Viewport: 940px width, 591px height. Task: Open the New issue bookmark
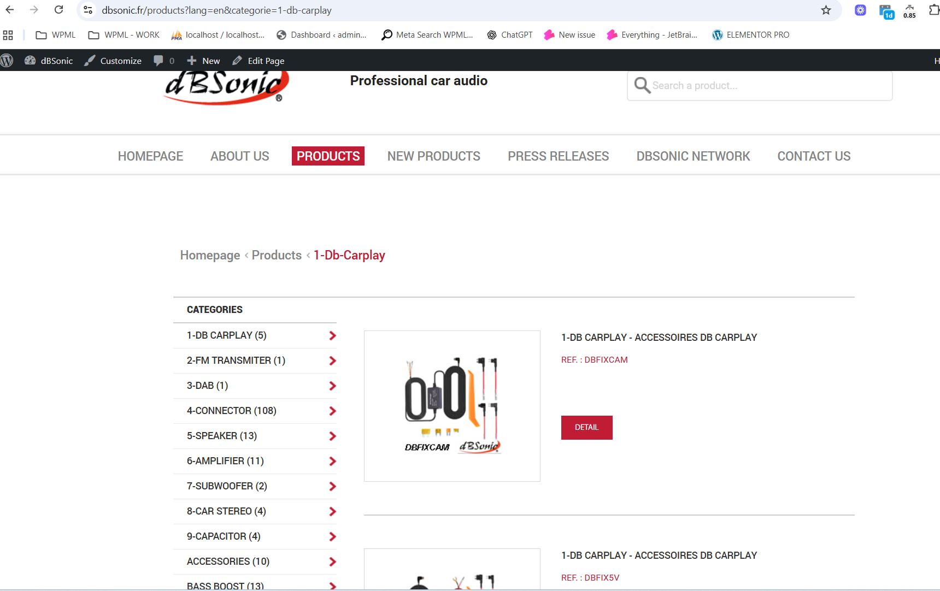pos(569,35)
